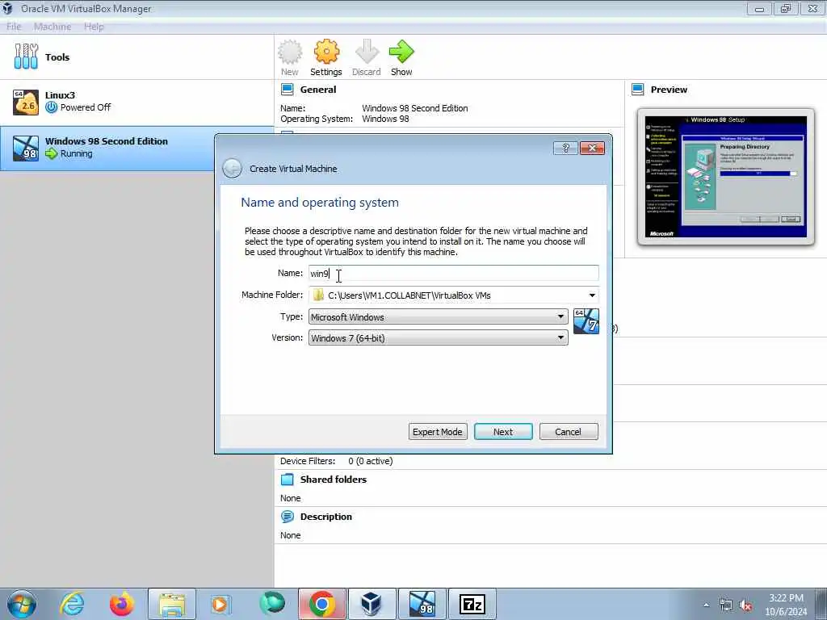Click the dialog's help question mark button
This screenshot has height=620, width=827.
[x=565, y=149]
